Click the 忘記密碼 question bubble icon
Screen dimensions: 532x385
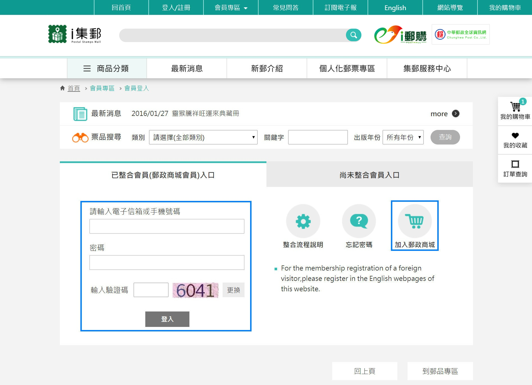pos(359,221)
